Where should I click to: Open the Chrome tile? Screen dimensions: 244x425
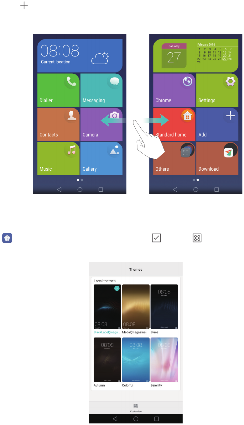coord(174,90)
